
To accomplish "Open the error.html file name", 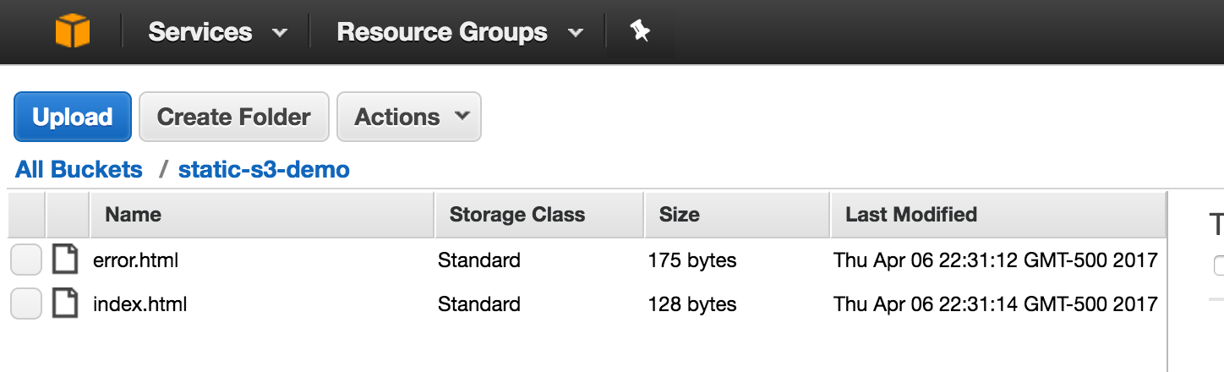I will (x=136, y=260).
